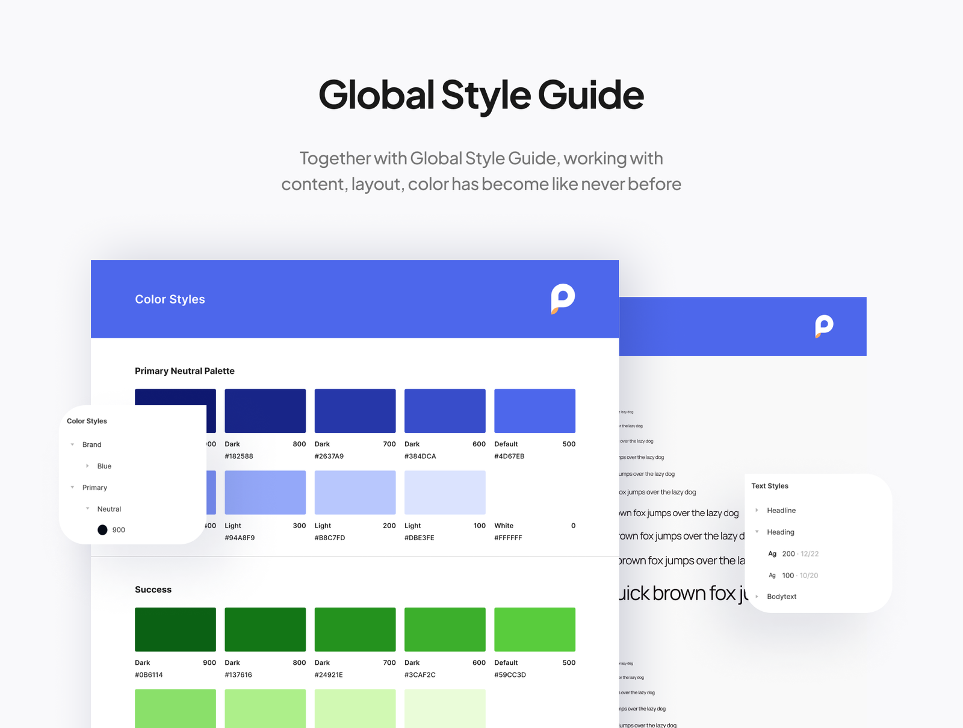This screenshot has height=728, width=963.
Task: Click the Pingpong logo on the Color Styles header
Action: coord(562,299)
